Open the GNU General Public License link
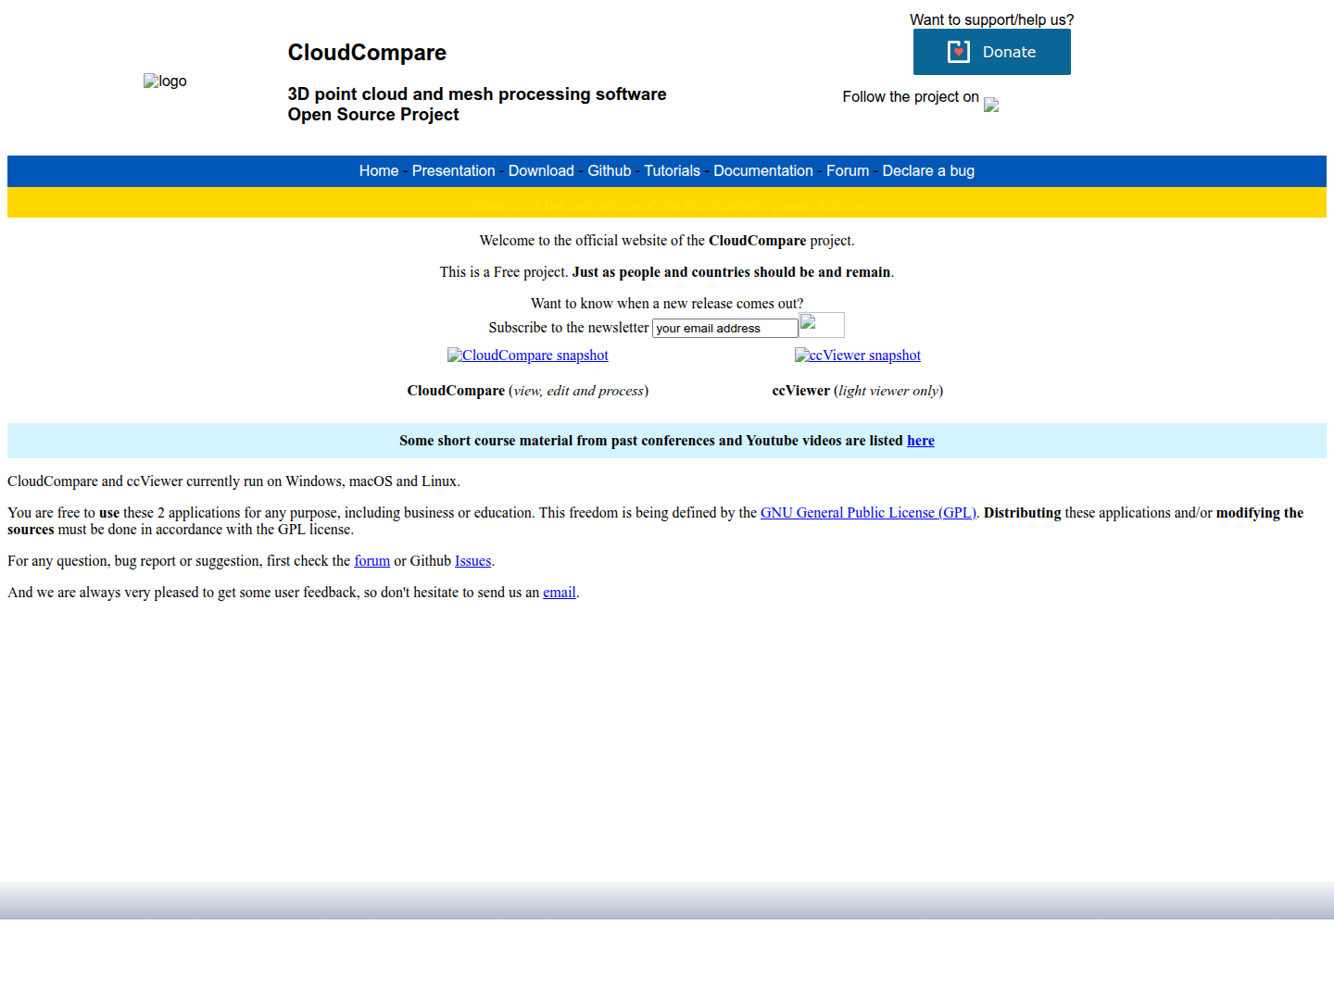Viewport: 1334px width, 1000px height. click(869, 513)
